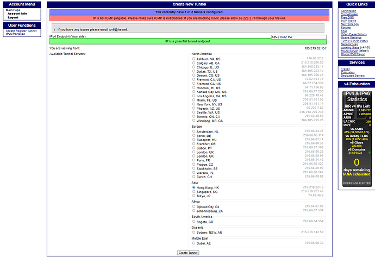Open Account Info link
The height and width of the screenshot is (257, 375).
pos(17,14)
